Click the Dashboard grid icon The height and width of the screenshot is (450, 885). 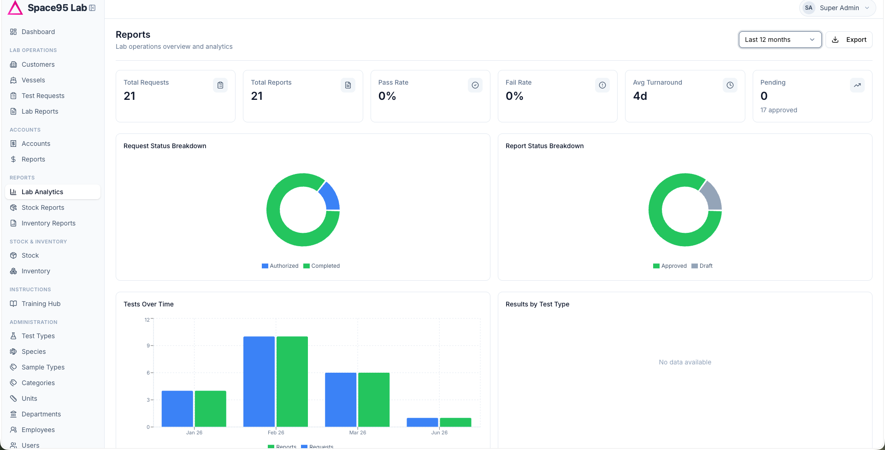pyautogui.click(x=13, y=32)
